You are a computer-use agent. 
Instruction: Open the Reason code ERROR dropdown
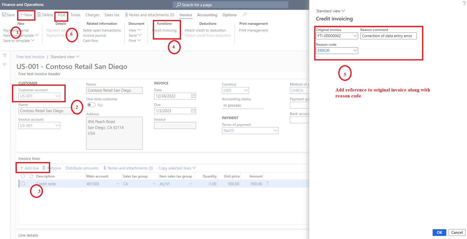coord(355,50)
